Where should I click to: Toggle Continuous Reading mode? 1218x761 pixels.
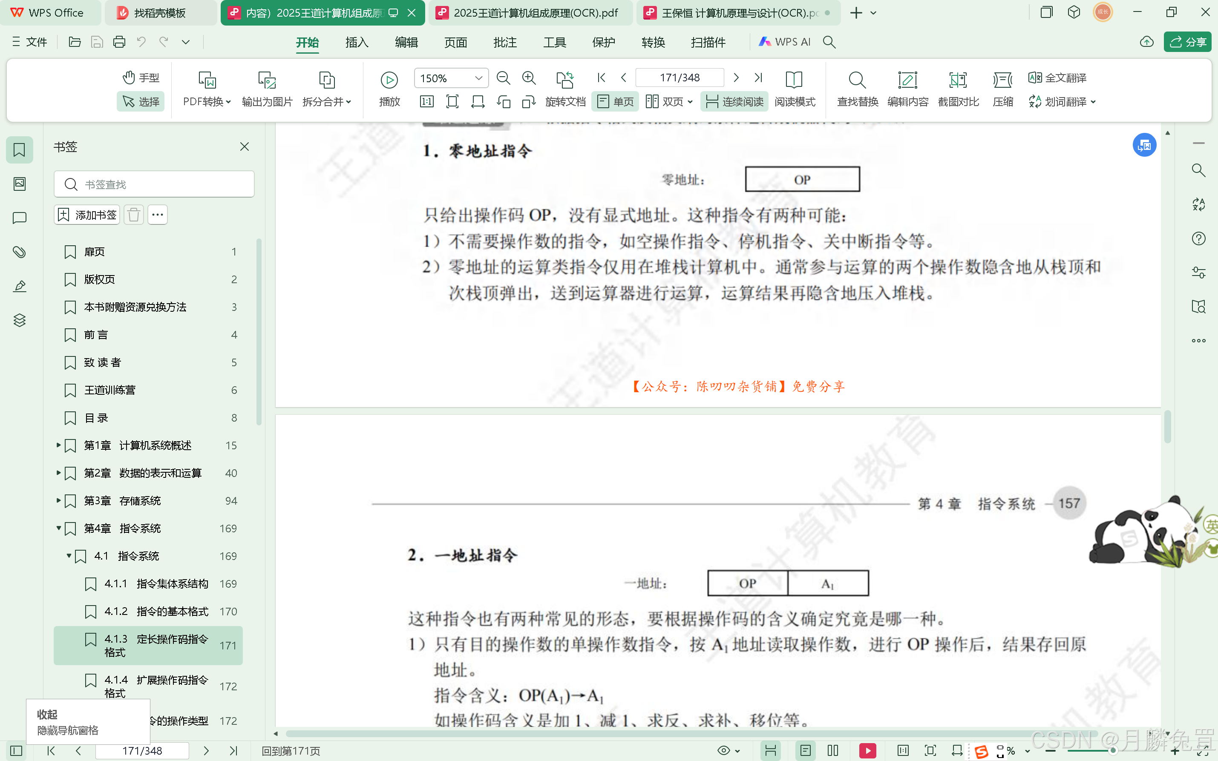734,102
